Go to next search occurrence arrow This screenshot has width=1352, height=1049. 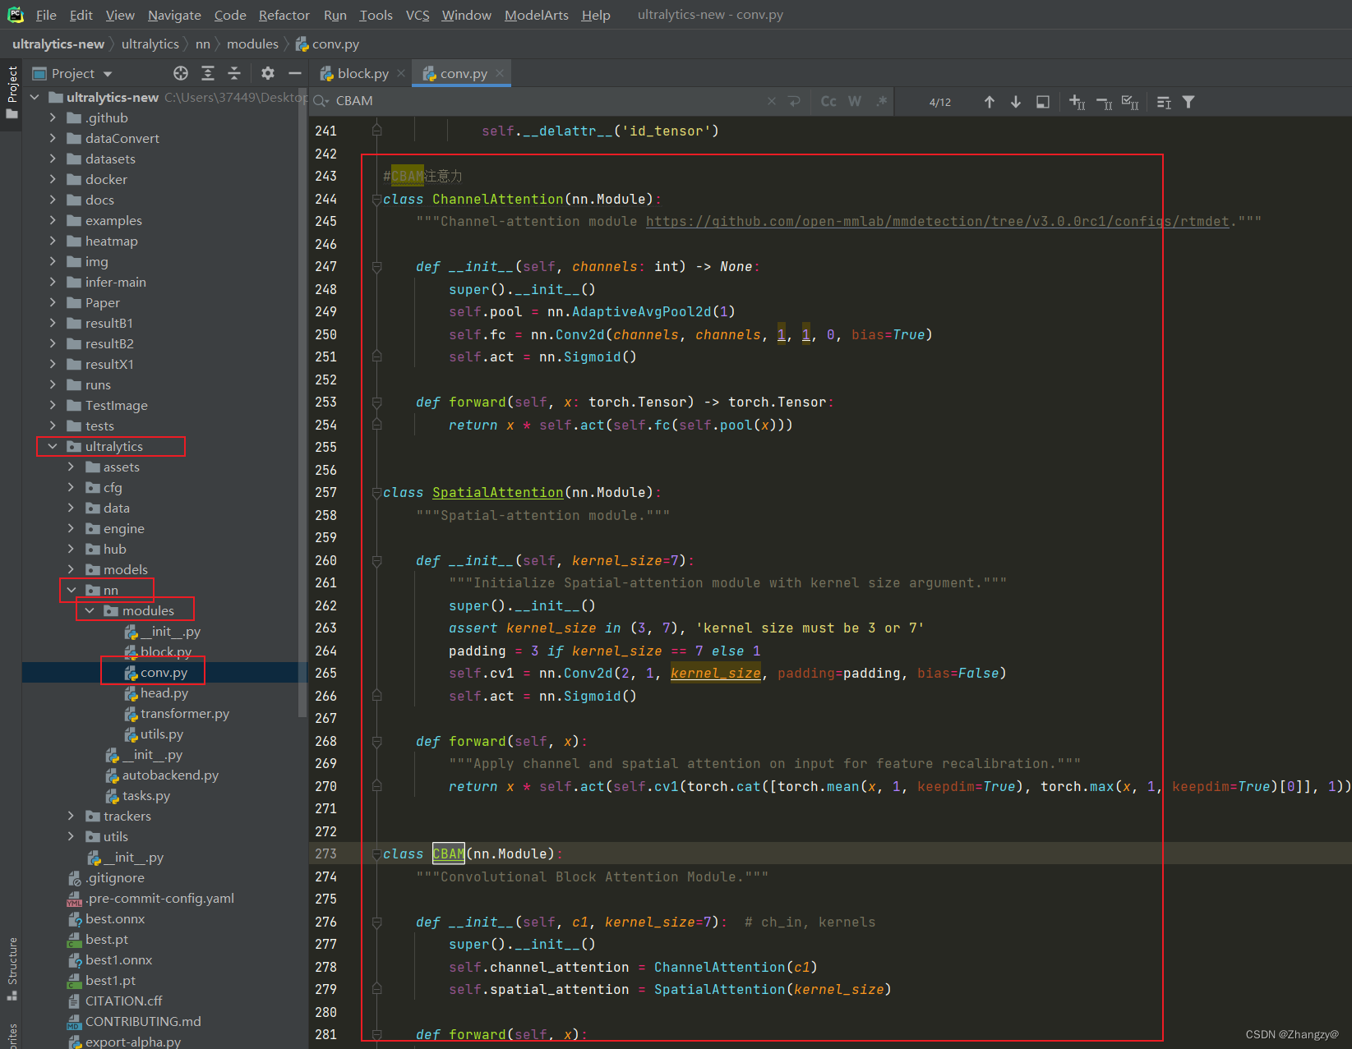pos(1016,102)
